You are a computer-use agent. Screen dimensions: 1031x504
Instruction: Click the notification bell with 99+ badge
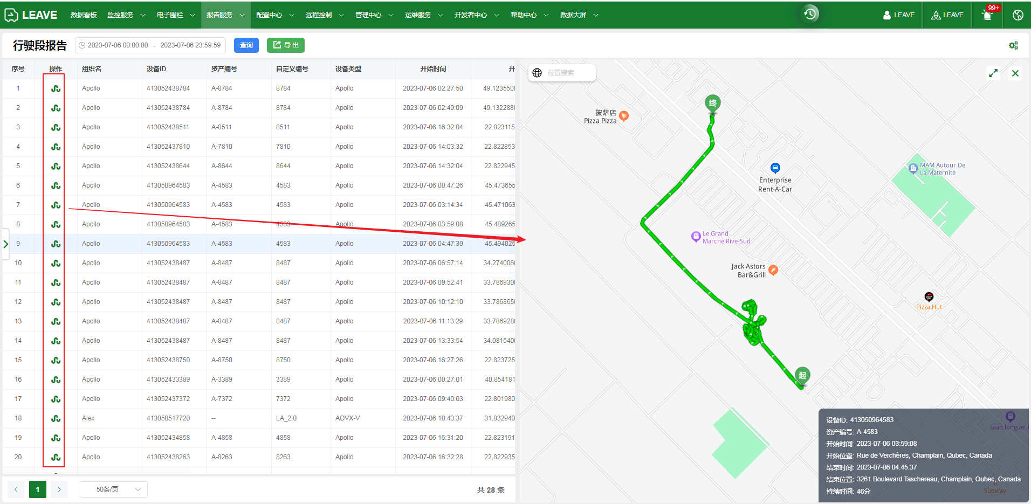(987, 15)
